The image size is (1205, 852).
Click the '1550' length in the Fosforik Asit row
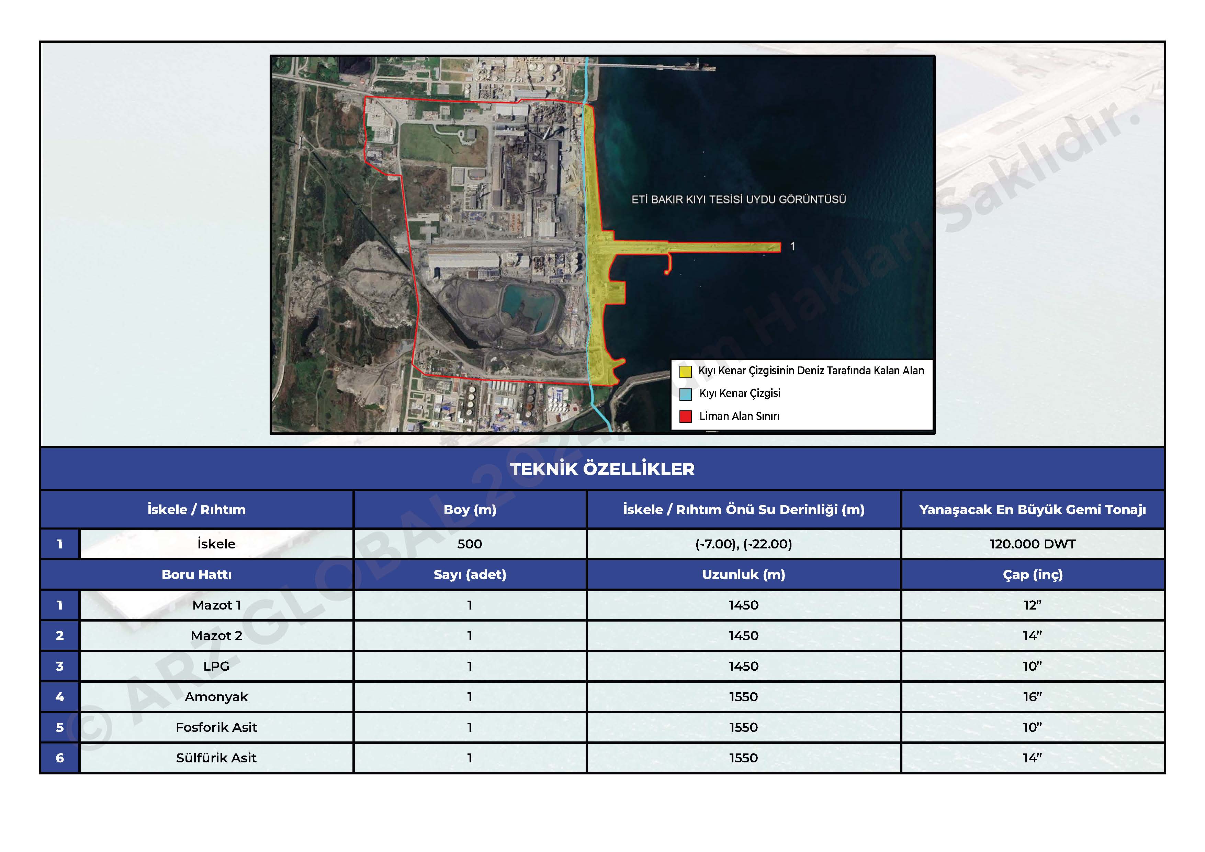744,727
